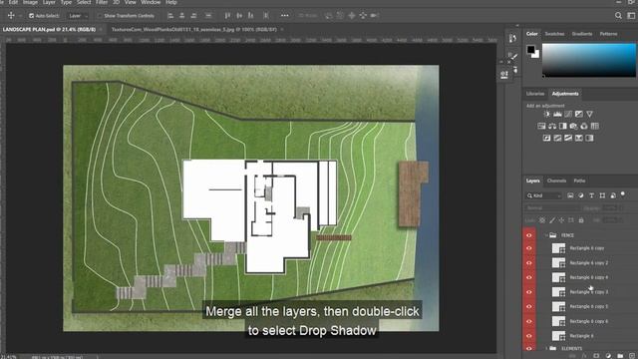Click the background color white swatch
Screen dimensions: 638x359
536,55
